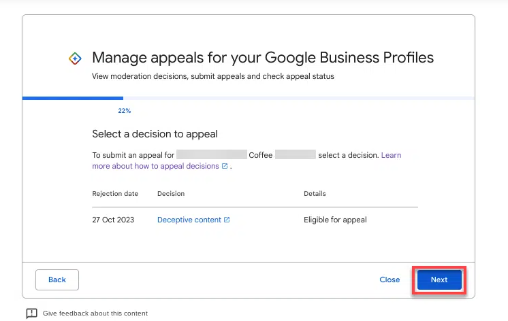
Task: Open the Deceptive content decision link
Action: coord(189,220)
